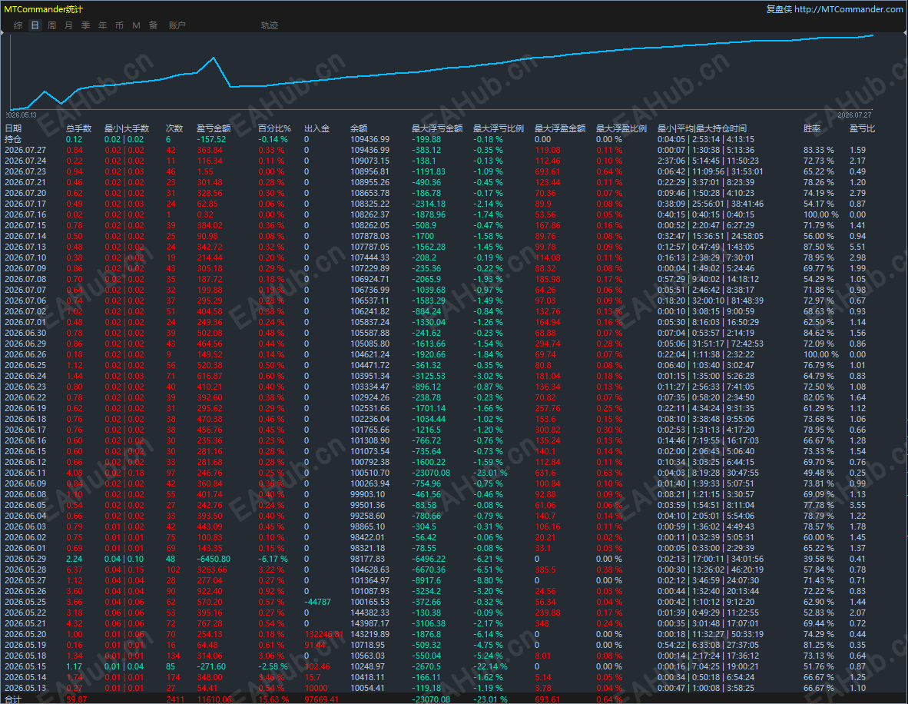Click the 日期 column header
This screenshot has width=908, height=704.
click(13, 128)
